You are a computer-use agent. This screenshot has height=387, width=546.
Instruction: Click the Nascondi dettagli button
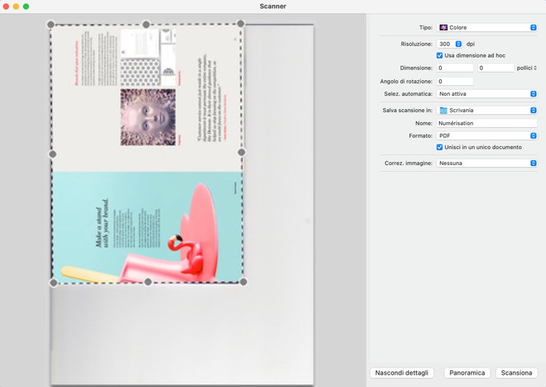[401, 372]
